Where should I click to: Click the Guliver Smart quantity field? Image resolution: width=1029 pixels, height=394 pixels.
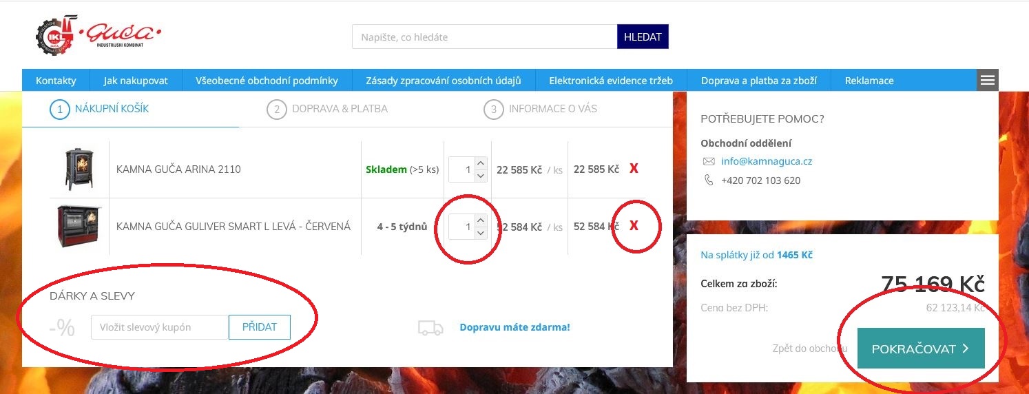pyautogui.click(x=461, y=227)
